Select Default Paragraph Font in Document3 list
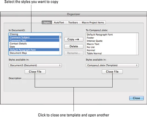Image resolution: width=147 pixels, height=117 pixels. point(34,50)
